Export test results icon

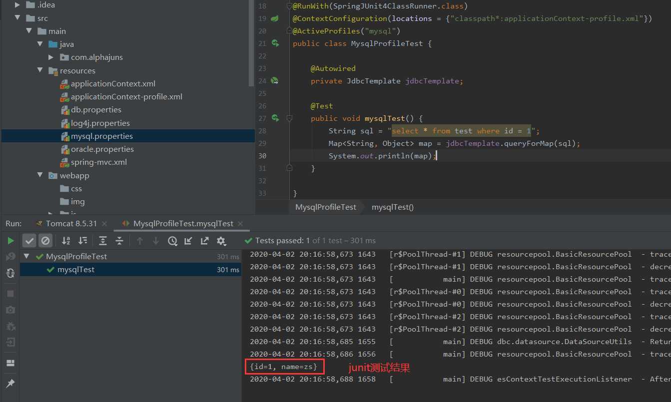(x=205, y=241)
